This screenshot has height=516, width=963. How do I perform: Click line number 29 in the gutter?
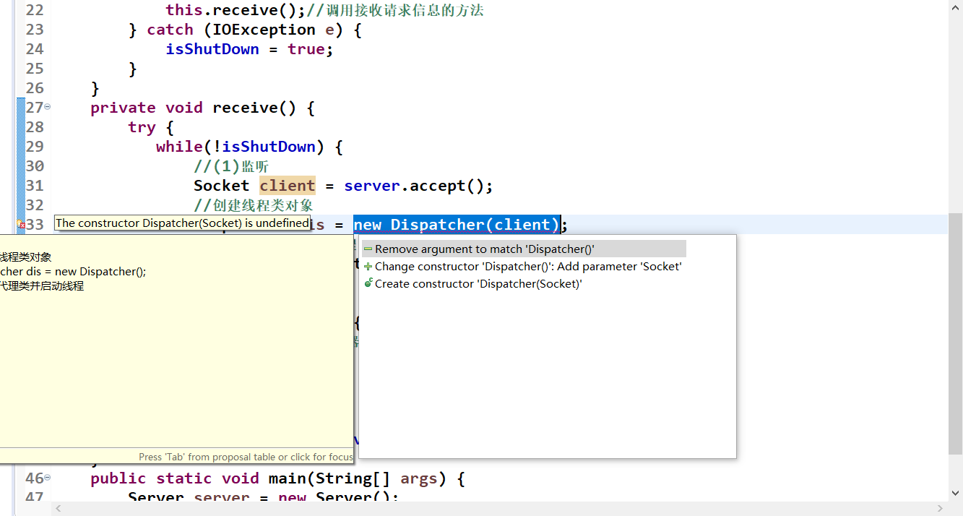(x=35, y=147)
